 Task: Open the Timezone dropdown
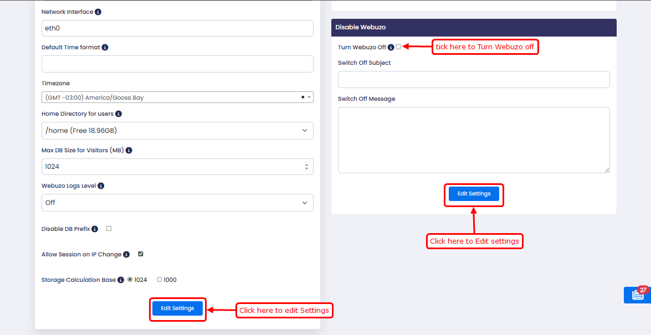point(177,97)
